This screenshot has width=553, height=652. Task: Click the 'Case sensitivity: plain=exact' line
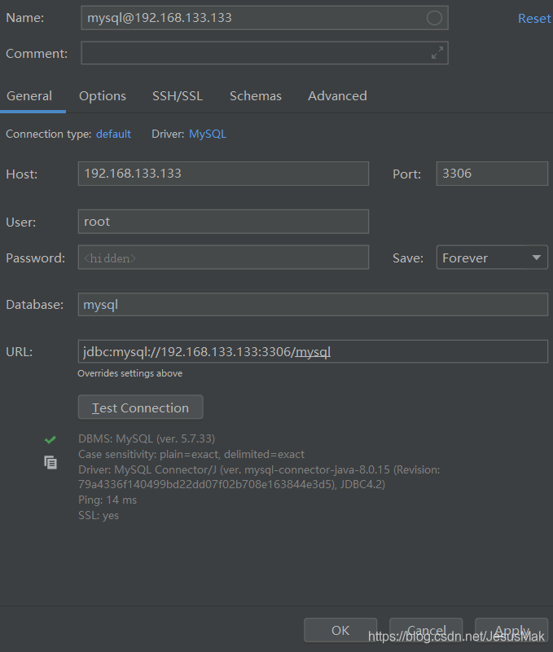pyautogui.click(x=191, y=454)
